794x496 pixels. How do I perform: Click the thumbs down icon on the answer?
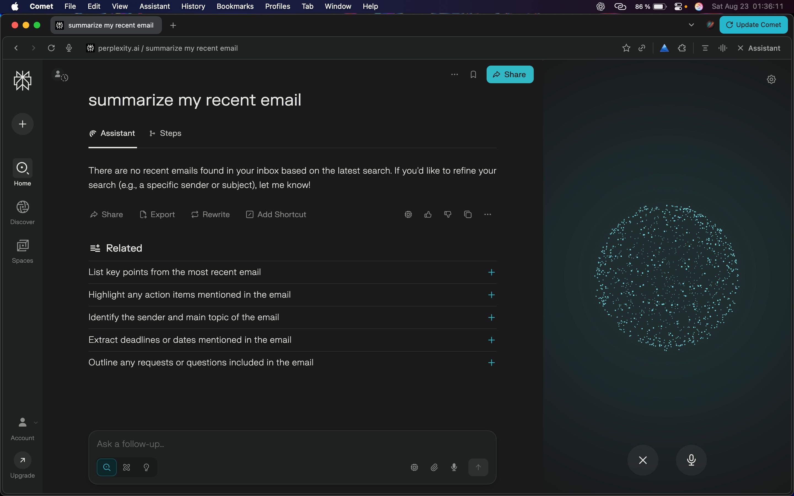coord(447,215)
